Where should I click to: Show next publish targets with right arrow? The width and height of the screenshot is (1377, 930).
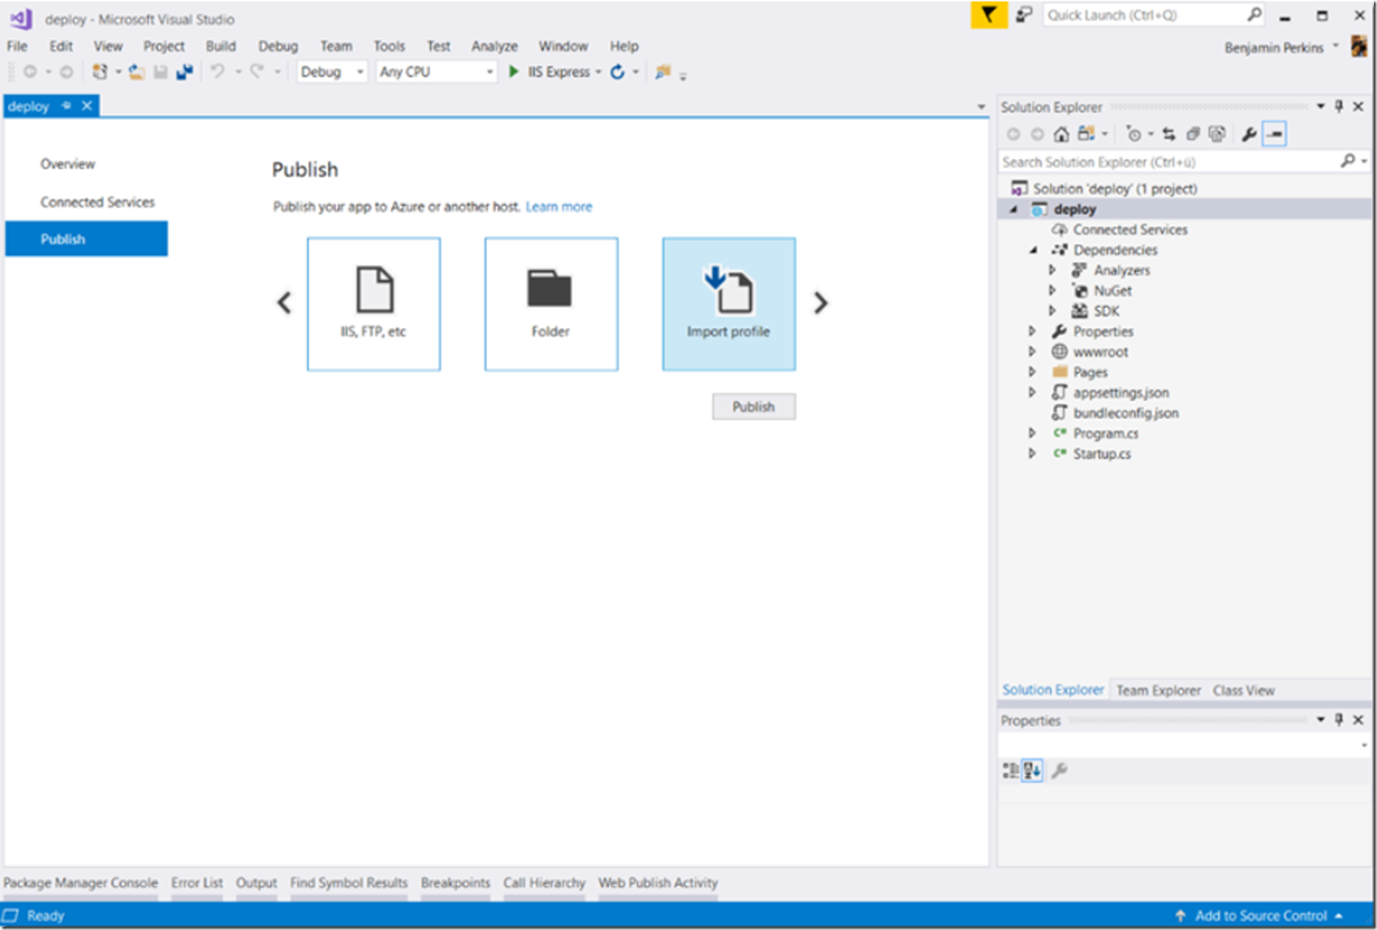[x=821, y=303]
